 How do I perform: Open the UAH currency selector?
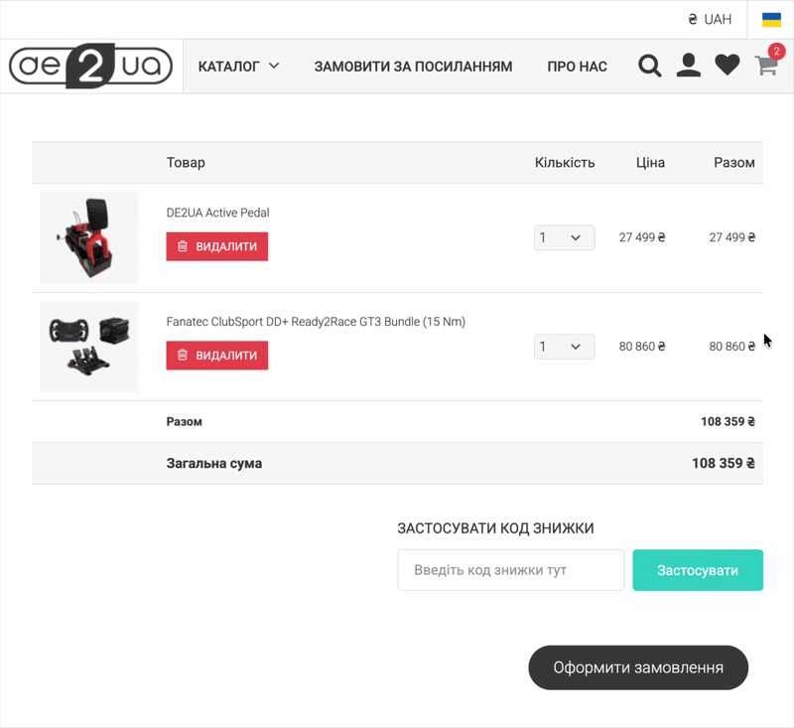click(x=710, y=20)
